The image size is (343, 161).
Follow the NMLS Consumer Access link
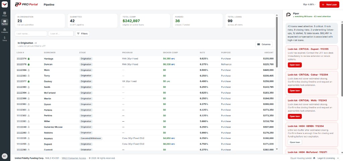coord(74,158)
